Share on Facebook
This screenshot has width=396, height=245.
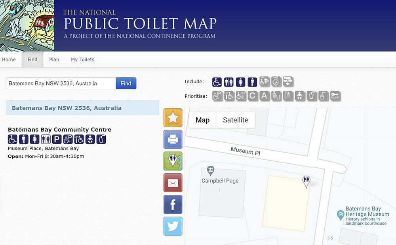point(173,205)
